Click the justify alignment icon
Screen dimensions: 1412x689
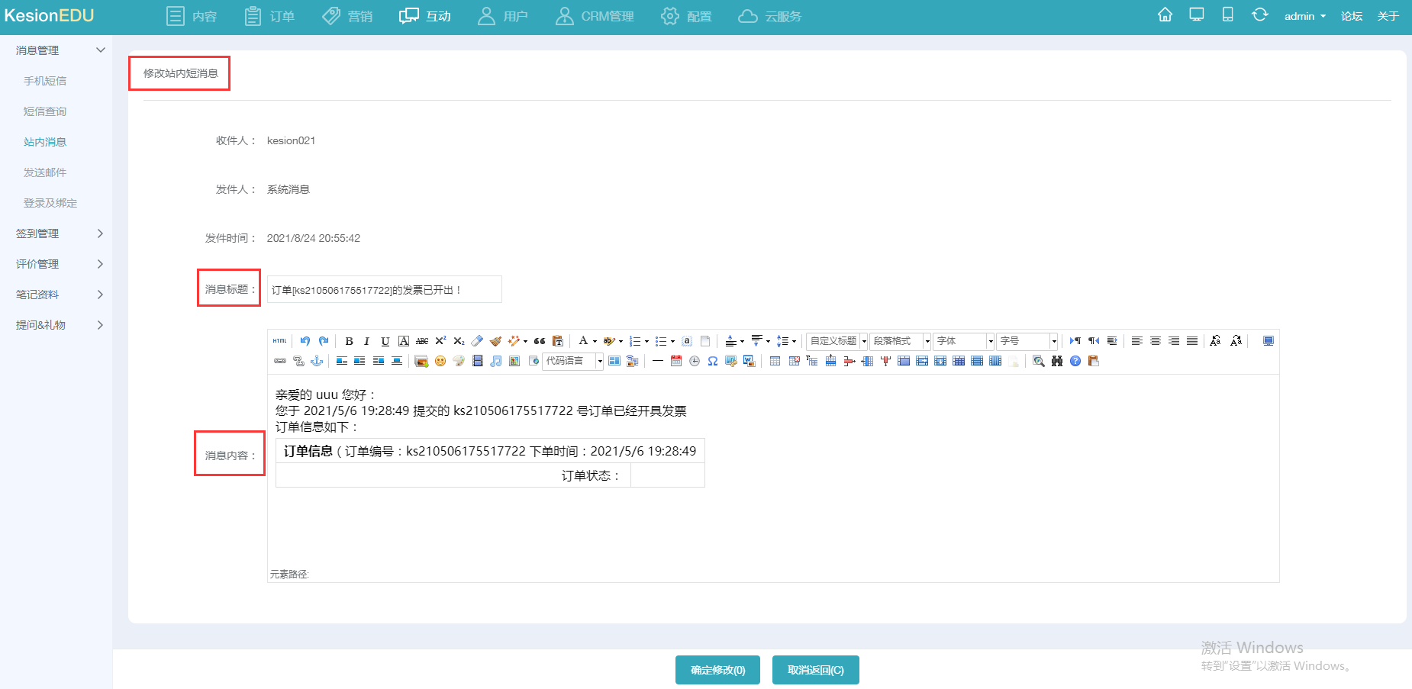[1192, 341]
